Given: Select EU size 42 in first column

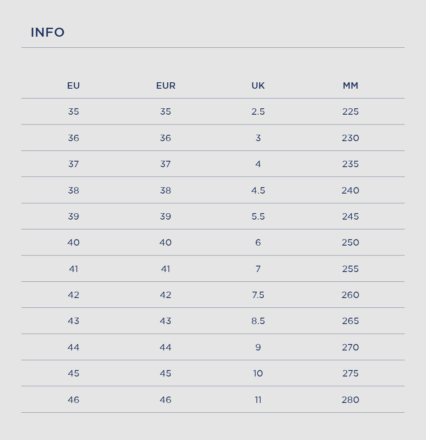Looking at the screenshot, I should pyautogui.click(x=73, y=295).
